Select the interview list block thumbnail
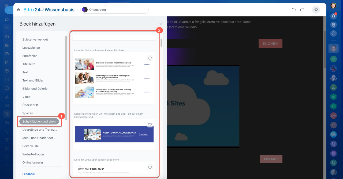The height and width of the screenshot is (179, 343). 114,78
